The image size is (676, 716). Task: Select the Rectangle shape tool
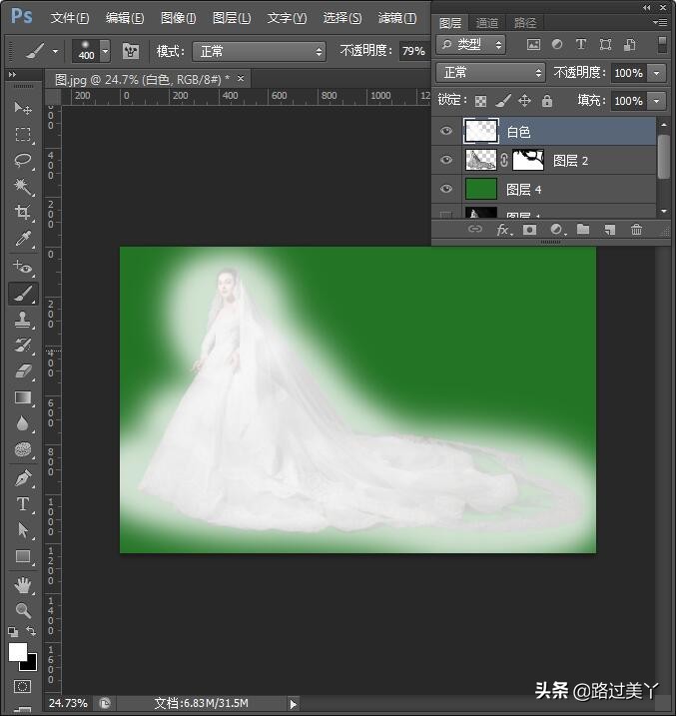pyautogui.click(x=22, y=556)
